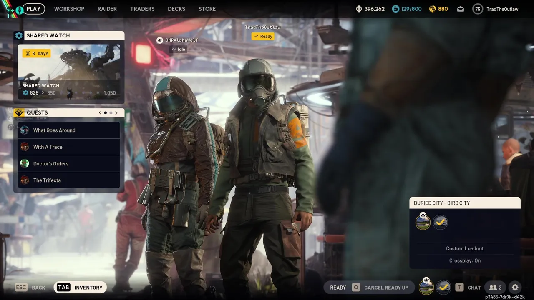
Task: Click the coin currency icon beside 396,262
Action: click(359, 9)
